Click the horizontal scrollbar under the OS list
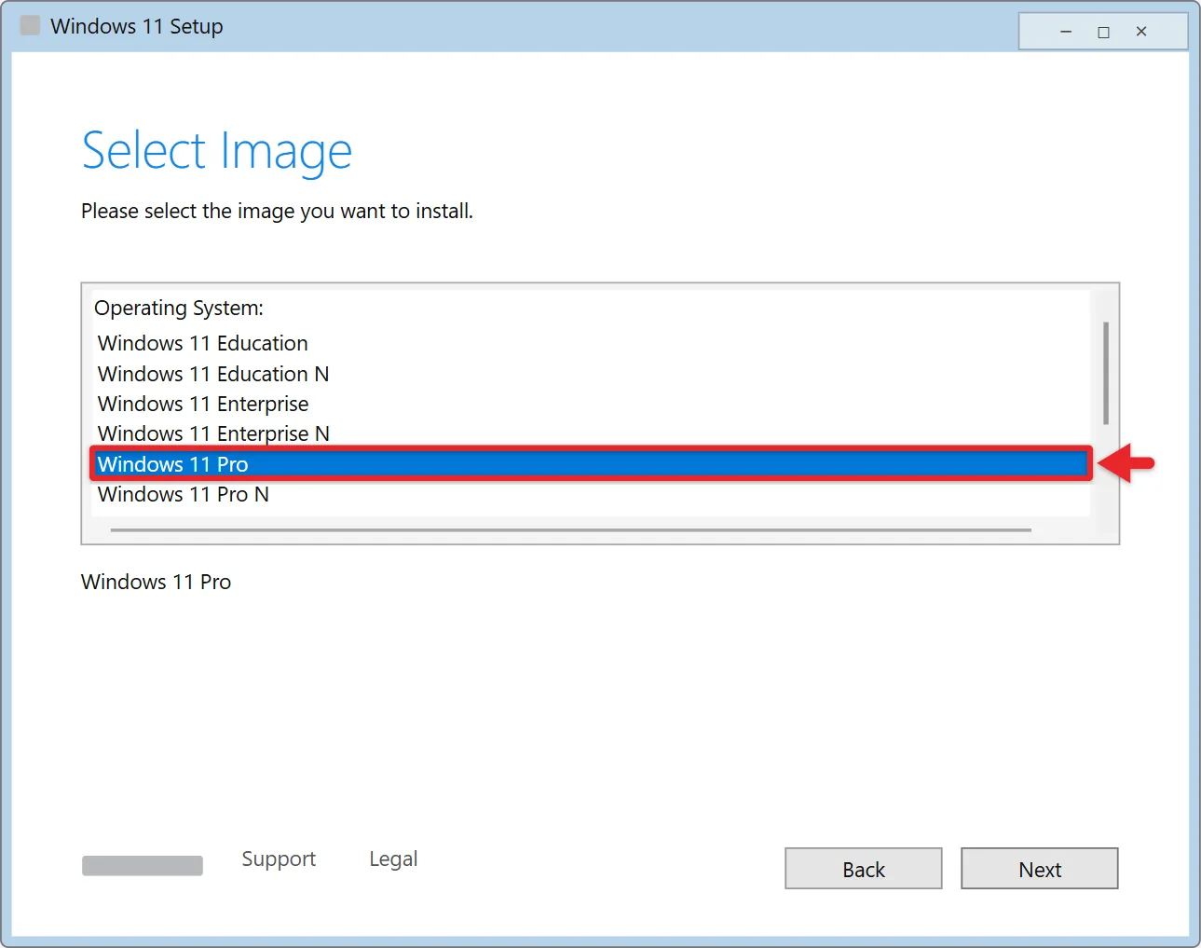 point(570,529)
